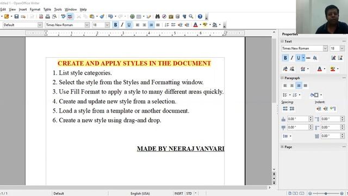Open the Edit menu
This screenshot has height=196, width=348.
[3, 9]
